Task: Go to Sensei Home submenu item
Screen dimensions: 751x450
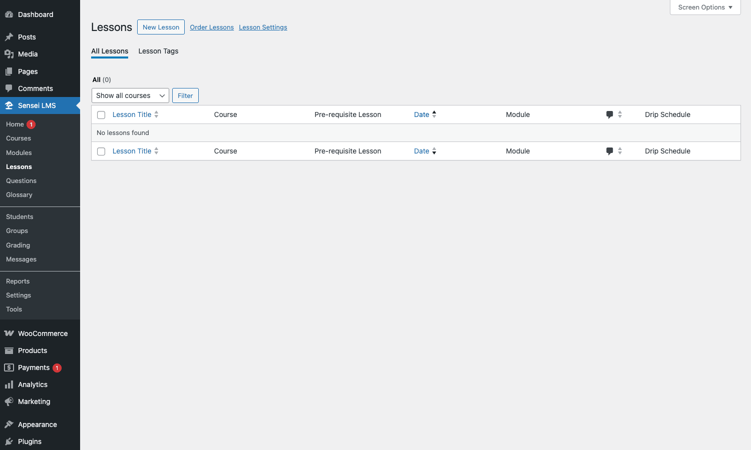Action: [x=15, y=124]
